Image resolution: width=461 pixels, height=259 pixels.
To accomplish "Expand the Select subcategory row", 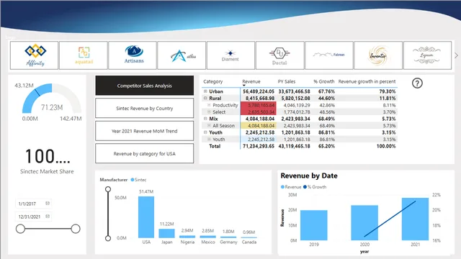I will point(209,112).
